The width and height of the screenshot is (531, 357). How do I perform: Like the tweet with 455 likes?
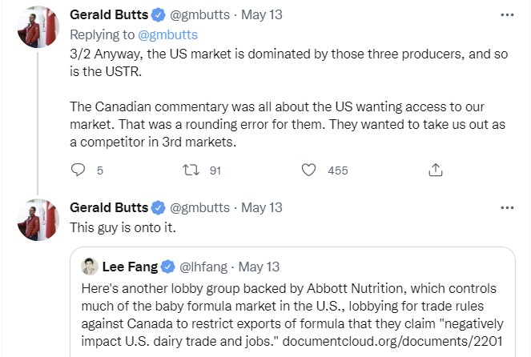[x=309, y=170]
